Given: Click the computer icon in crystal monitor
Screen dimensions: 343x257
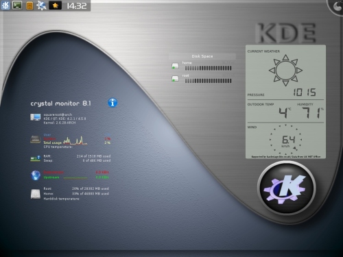Looking at the screenshot, I should click(x=36, y=117).
